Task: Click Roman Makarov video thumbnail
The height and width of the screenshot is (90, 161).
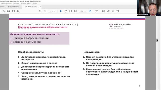Action: (x=149, y=8)
